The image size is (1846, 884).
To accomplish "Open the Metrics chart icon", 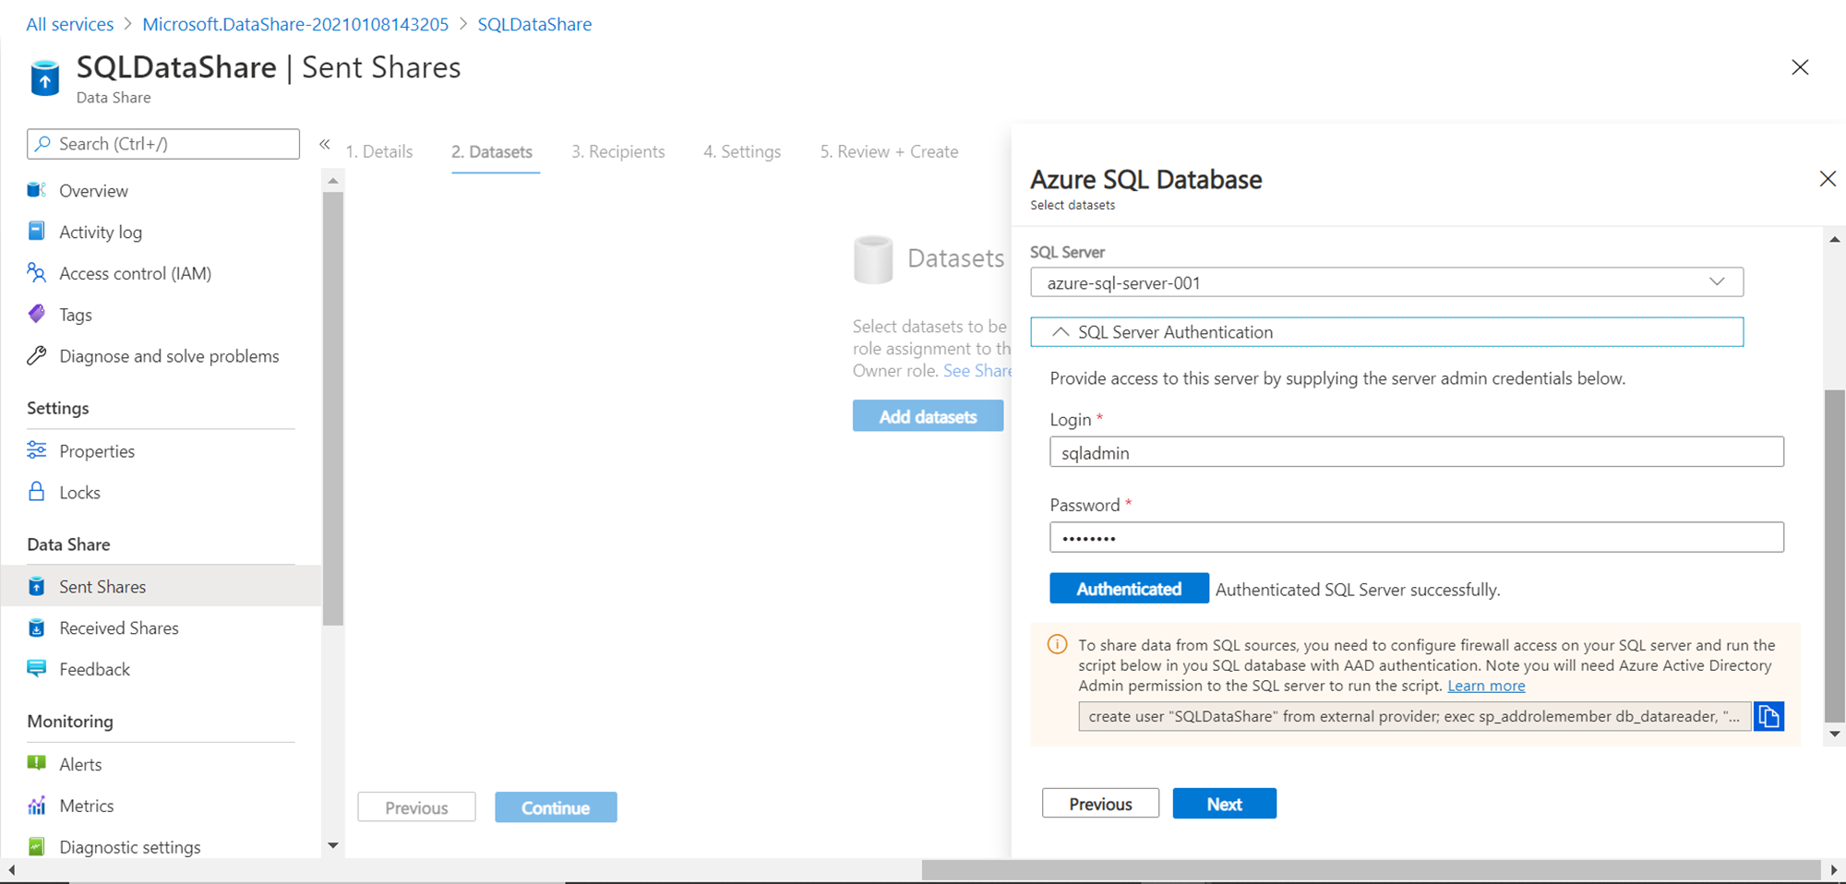I will click(x=37, y=806).
